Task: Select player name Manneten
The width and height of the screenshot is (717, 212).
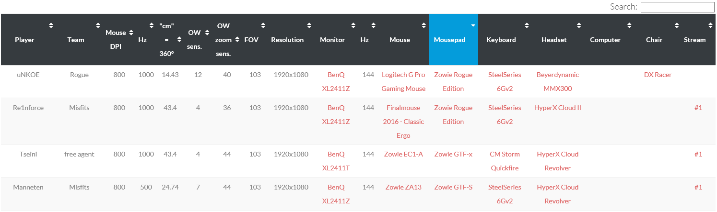Action: (x=28, y=187)
